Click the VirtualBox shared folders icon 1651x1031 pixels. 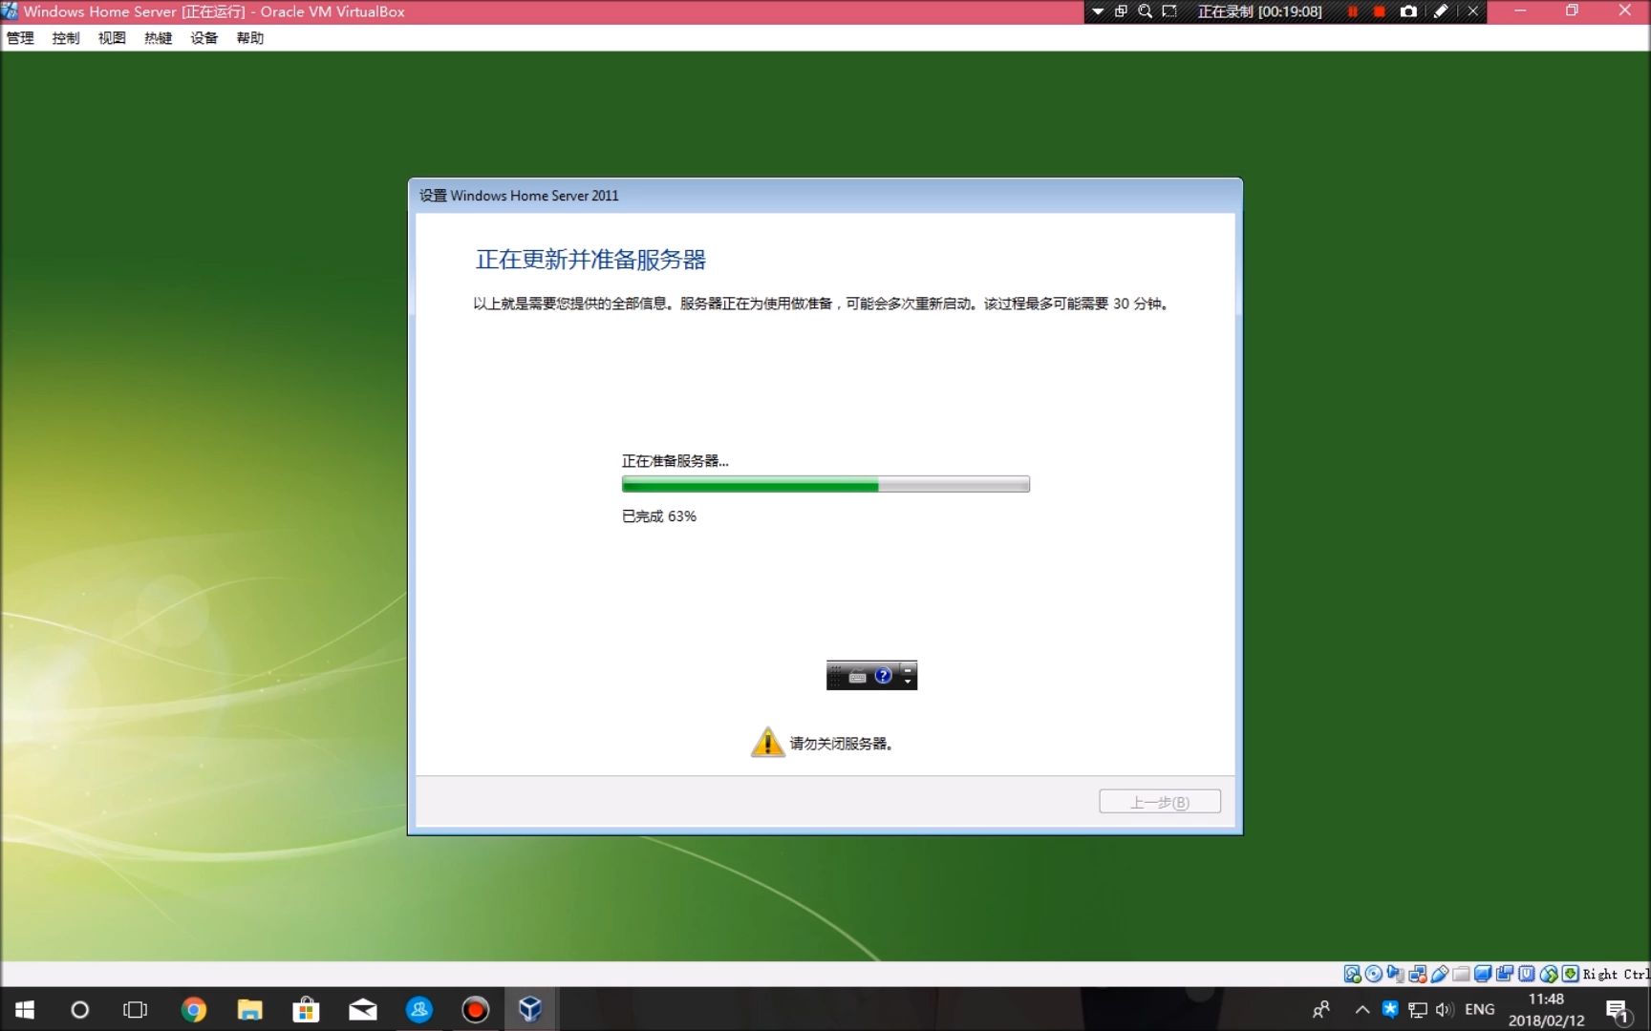point(1461,974)
